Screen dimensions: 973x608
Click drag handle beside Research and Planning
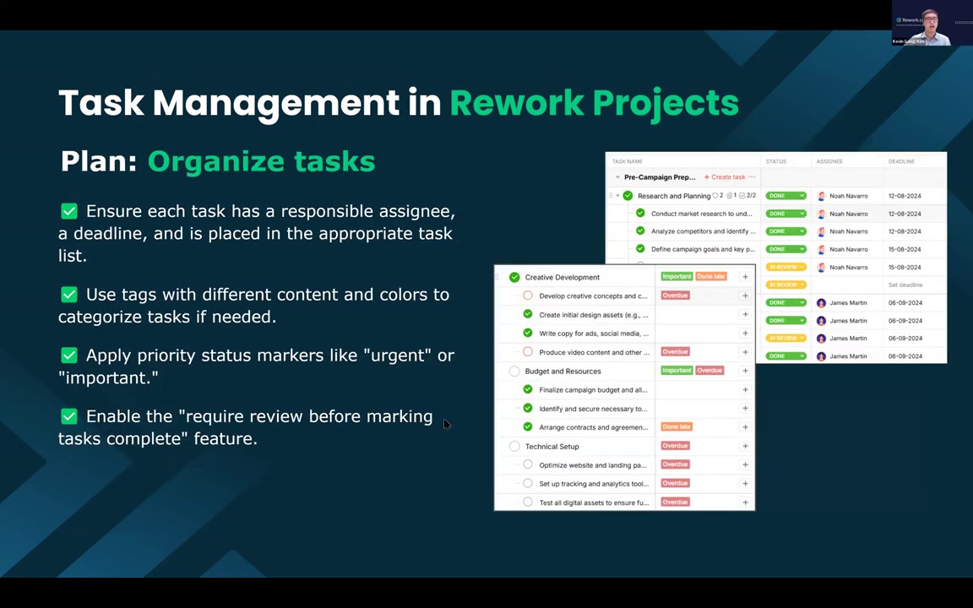(611, 195)
